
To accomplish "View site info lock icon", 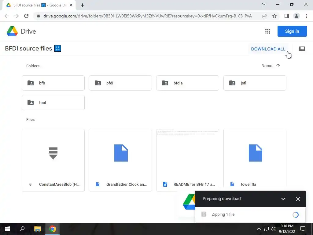I will pos(39,16).
